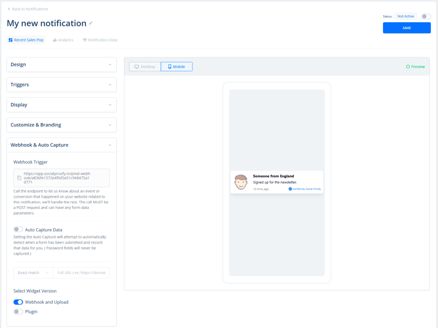Viewport: 438px width, 328px height.
Task: Open the Exact match dropdown
Action: tap(33, 272)
